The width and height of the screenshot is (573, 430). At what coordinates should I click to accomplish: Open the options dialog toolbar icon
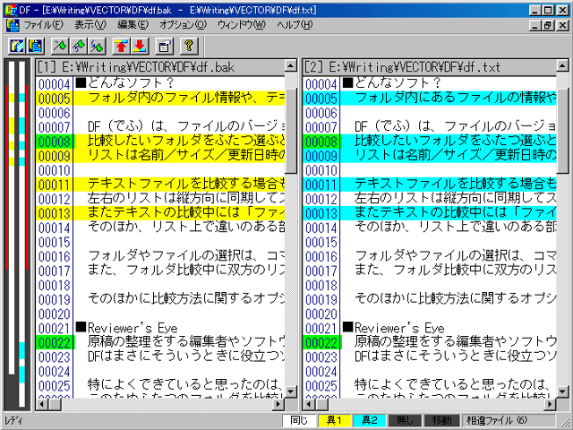tap(165, 46)
